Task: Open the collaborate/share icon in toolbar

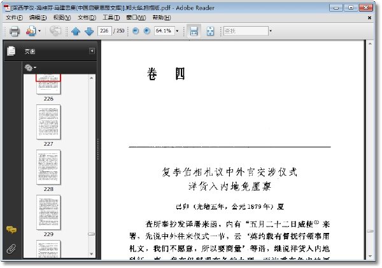Action: pos(31,31)
